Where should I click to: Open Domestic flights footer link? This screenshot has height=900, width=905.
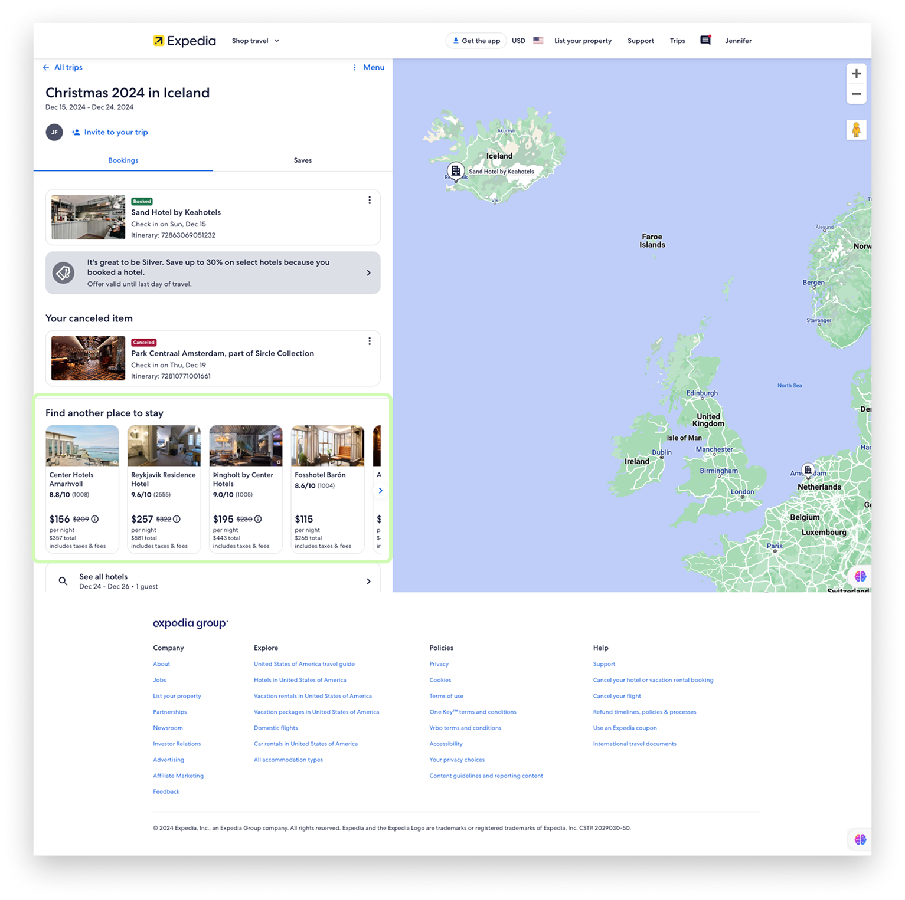[276, 728]
